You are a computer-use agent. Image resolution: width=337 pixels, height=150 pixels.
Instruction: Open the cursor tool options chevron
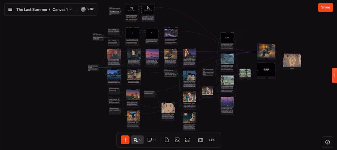click(x=141, y=140)
